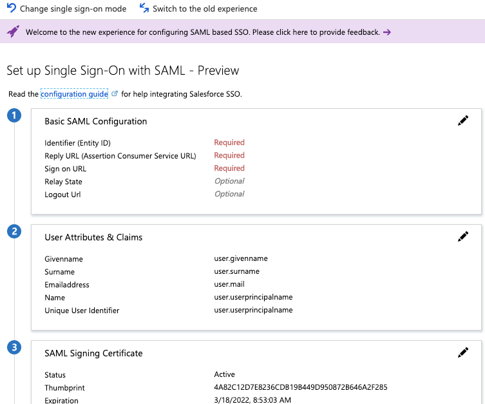Click the user.surname claim value
485x404 pixels.
point(236,271)
